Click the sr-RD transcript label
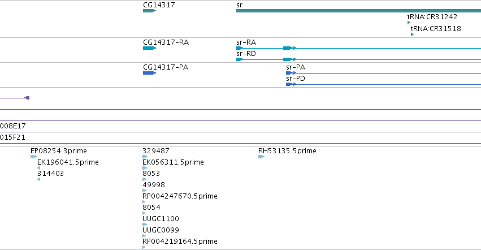 (246, 53)
